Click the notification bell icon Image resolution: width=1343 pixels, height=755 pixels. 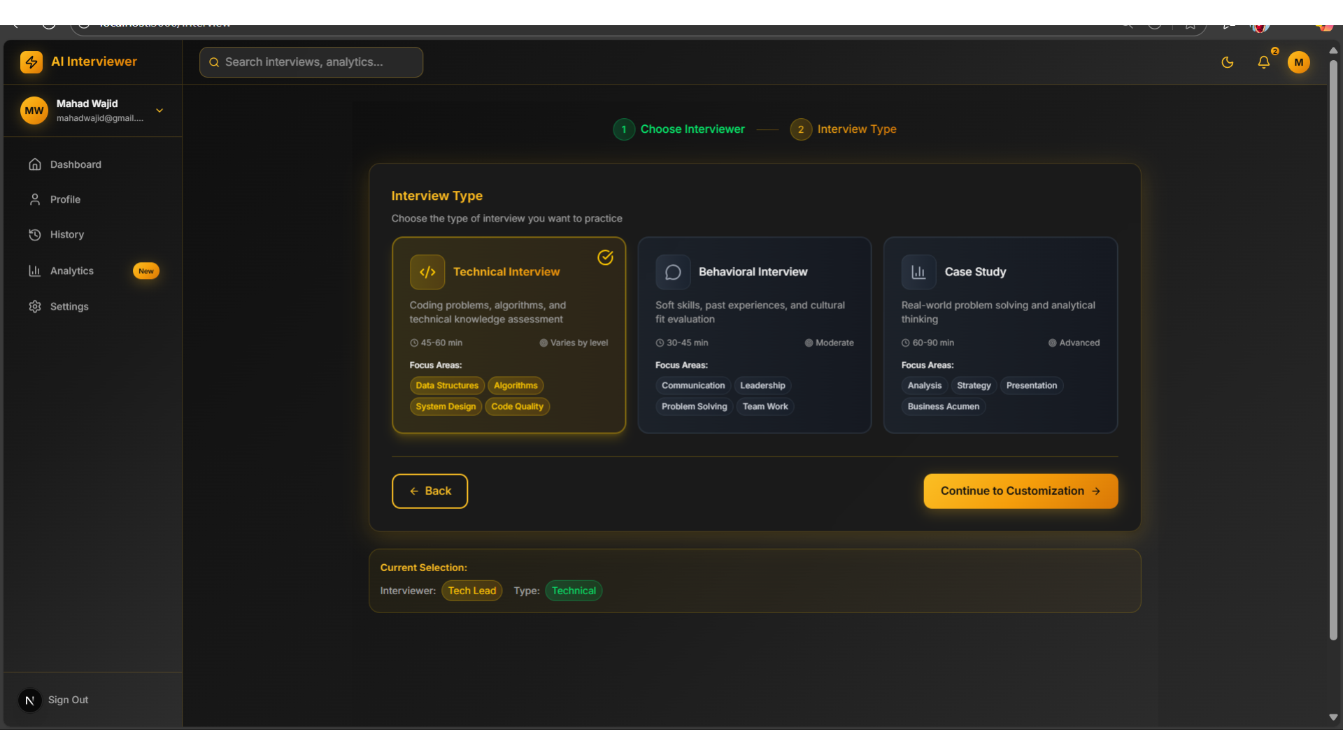(x=1263, y=62)
